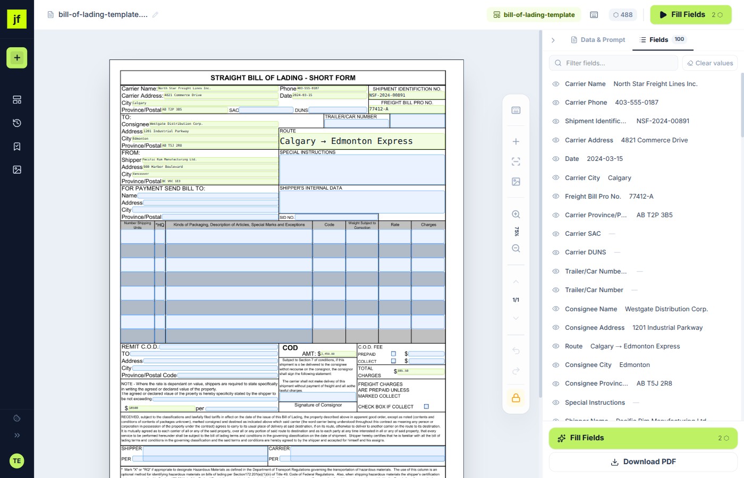Screen dimensions: 744x478
Task: Click the Filter fields search box
Action: pos(613,63)
